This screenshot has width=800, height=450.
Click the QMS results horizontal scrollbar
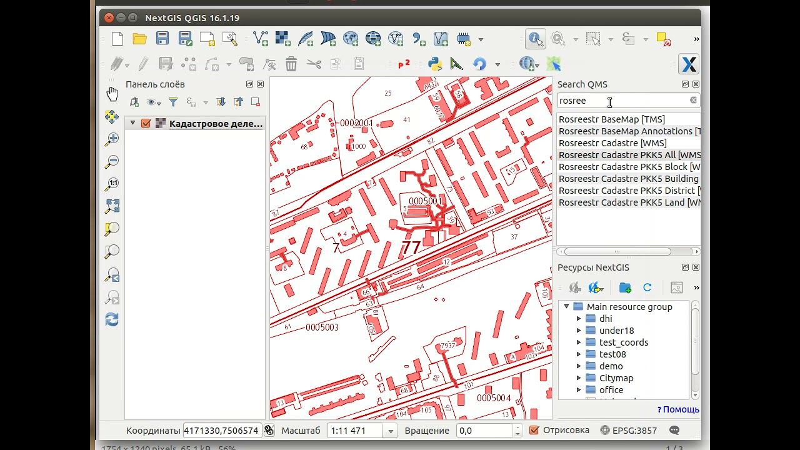point(617,252)
